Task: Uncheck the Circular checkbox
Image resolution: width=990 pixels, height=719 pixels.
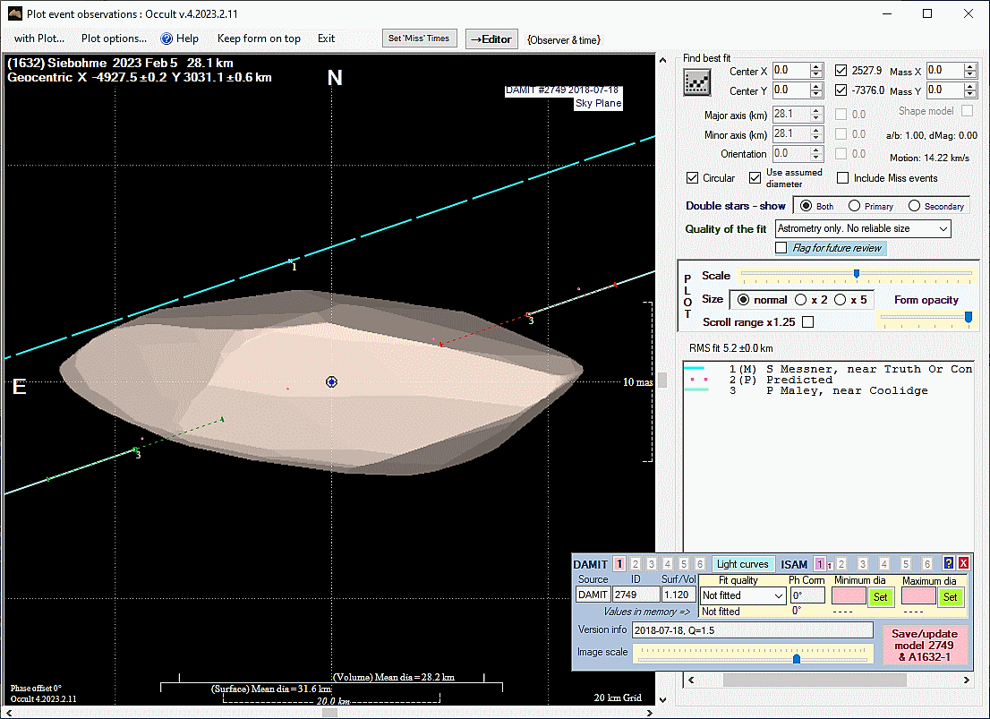Action: (692, 178)
